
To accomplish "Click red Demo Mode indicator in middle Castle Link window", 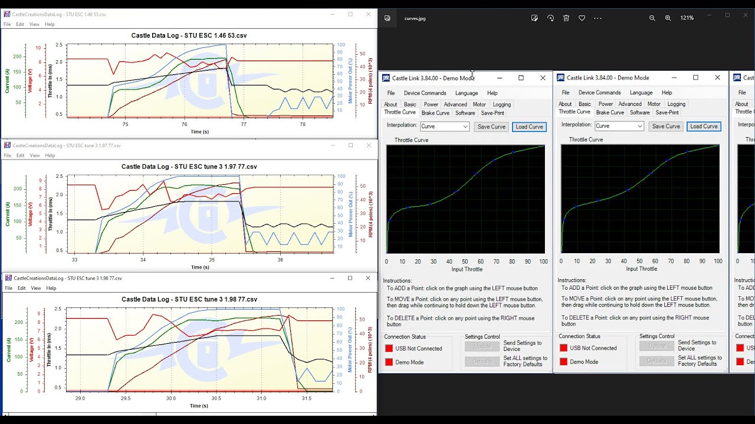I will tap(563, 362).
